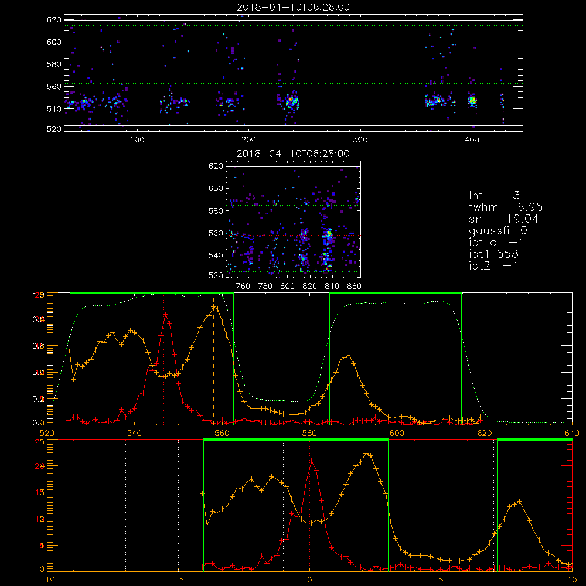Screen dimensions: 586x586
Task: Click x-axis label -5 of bottom plot
Action: point(178,580)
